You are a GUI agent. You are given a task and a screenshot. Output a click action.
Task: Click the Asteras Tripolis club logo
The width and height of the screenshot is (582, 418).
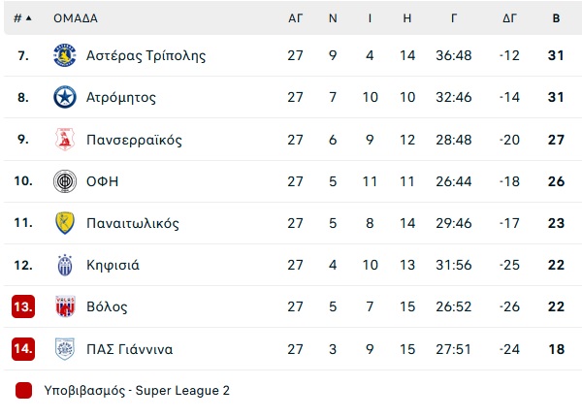click(65, 55)
